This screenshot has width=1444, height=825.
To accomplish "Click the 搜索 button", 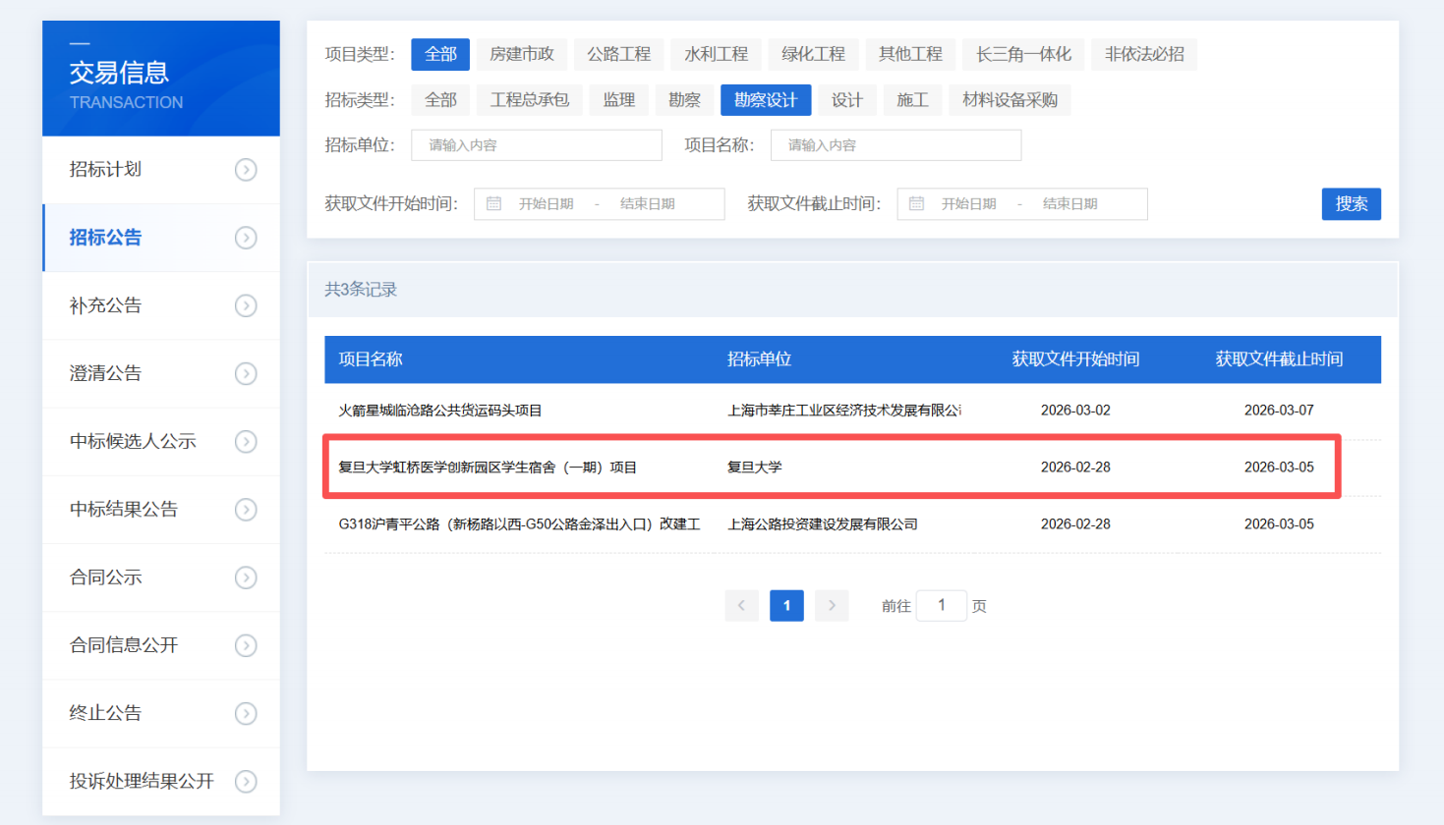I will click(1351, 203).
